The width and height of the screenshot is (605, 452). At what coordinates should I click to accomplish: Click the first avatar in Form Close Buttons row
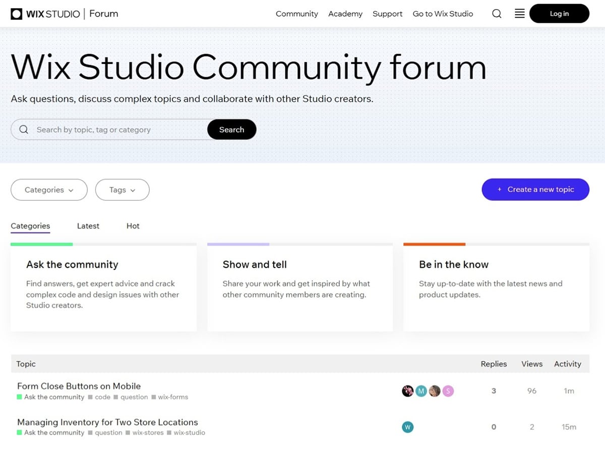[407, 391]
